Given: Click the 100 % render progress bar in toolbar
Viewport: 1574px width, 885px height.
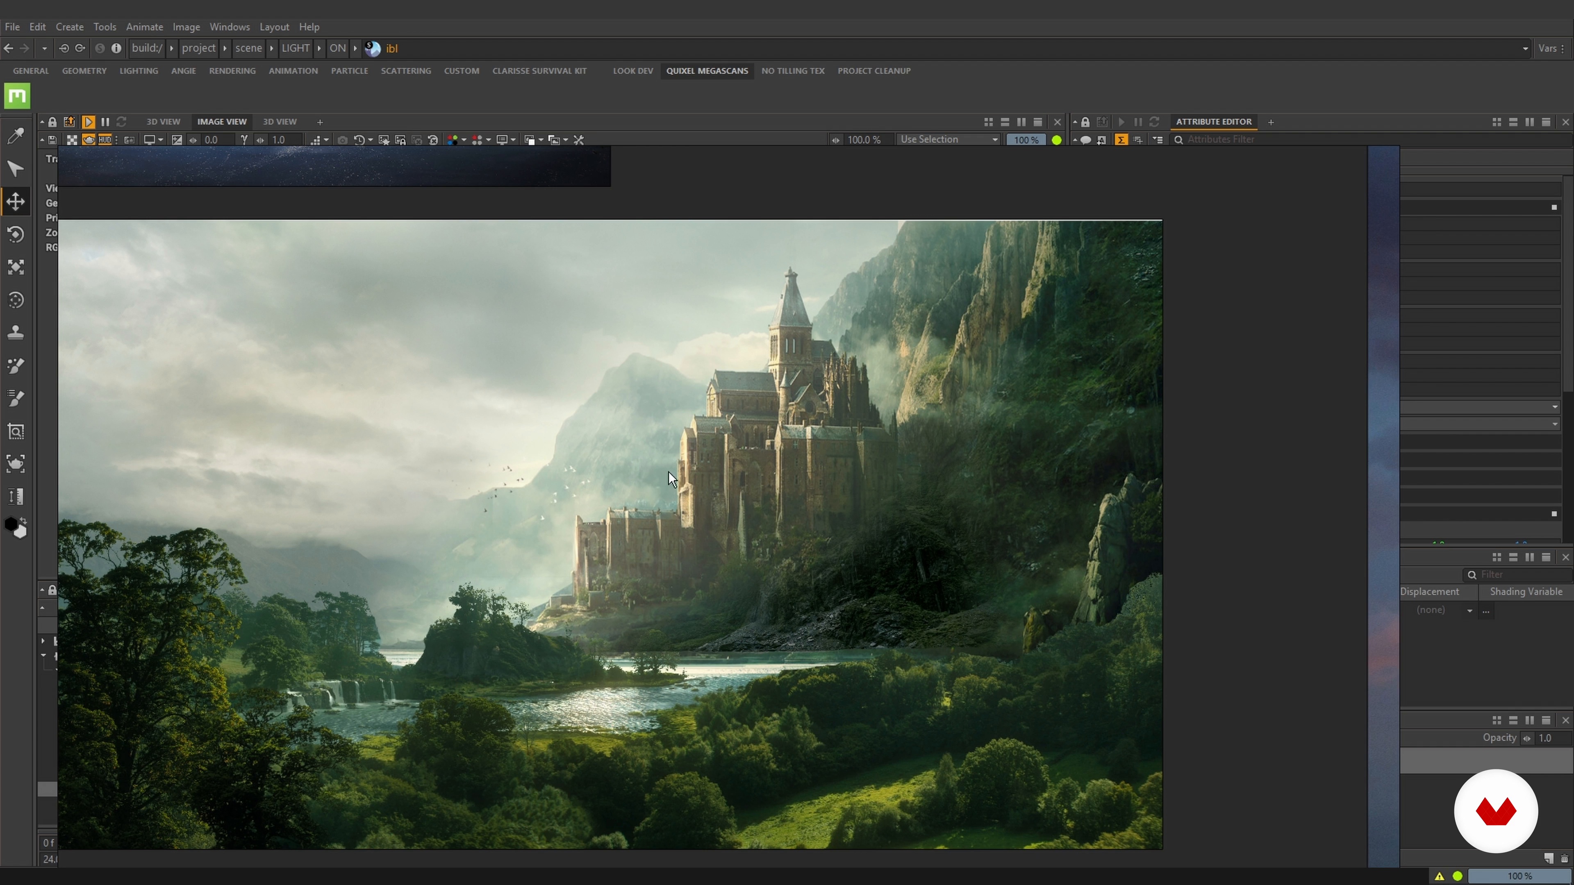Looking at the screenshot, I should click(1026, 140).
